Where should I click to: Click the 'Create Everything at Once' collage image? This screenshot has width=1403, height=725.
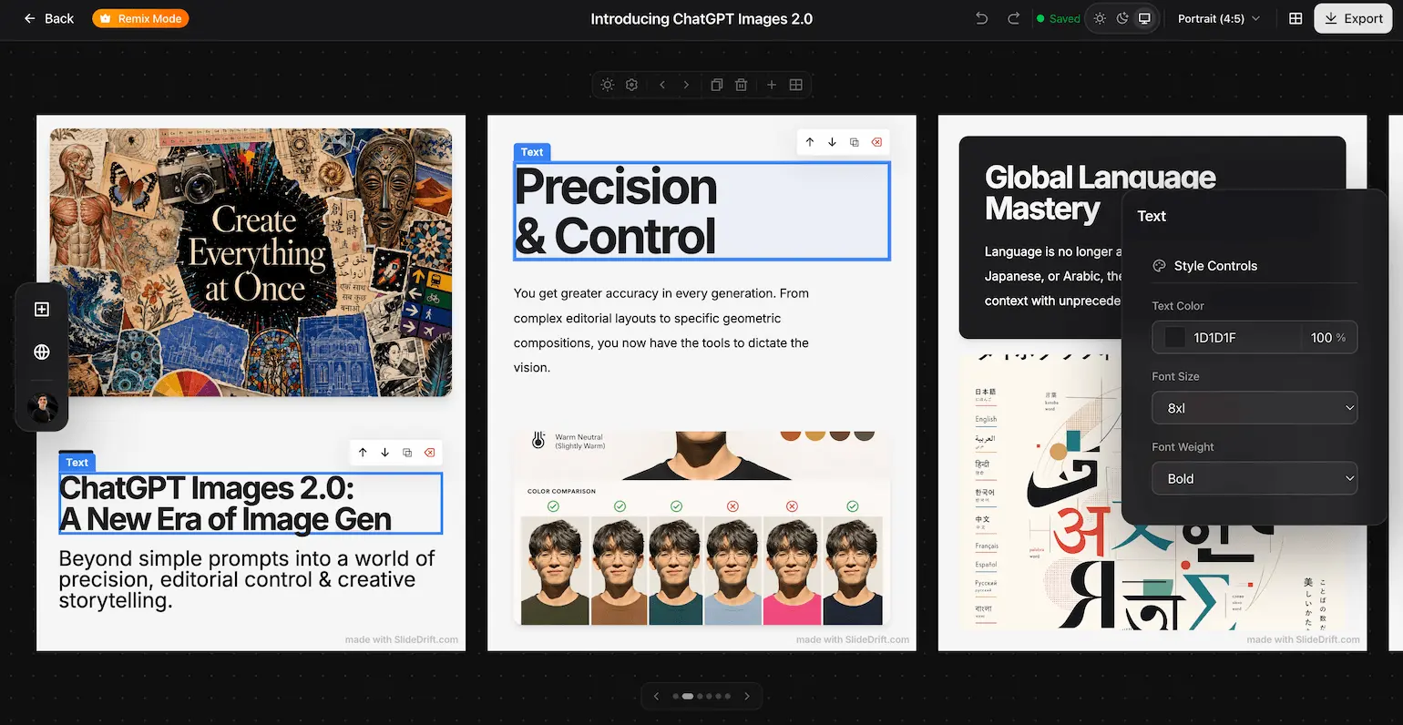(251, 262)
